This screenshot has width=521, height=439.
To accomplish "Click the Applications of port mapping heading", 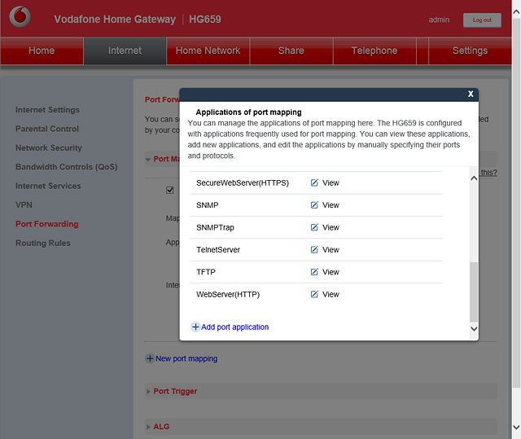I will [x=248, y=112].
